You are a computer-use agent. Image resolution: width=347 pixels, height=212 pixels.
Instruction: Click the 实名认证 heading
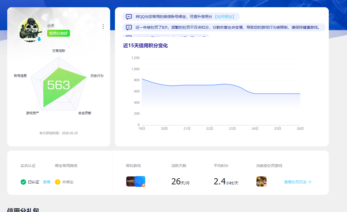click(28, 166)
